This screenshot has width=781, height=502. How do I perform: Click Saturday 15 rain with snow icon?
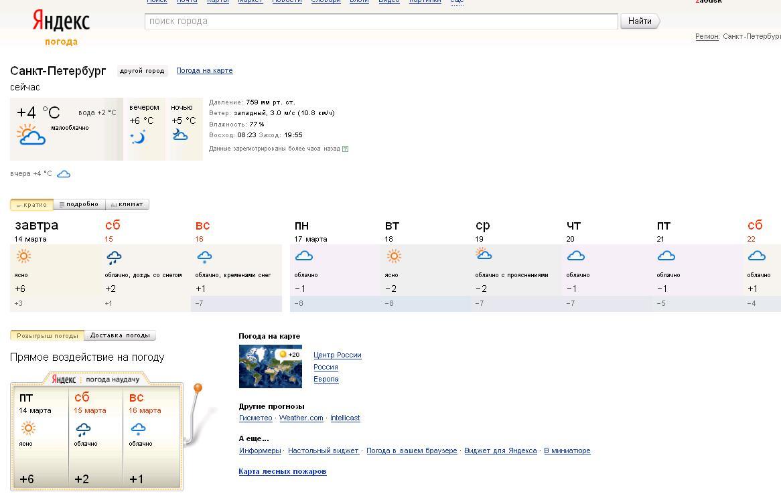coord(113,257)
